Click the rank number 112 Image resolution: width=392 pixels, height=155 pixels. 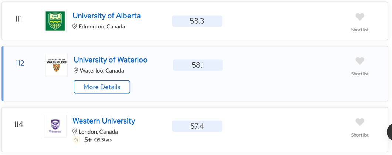click(20, 63)
